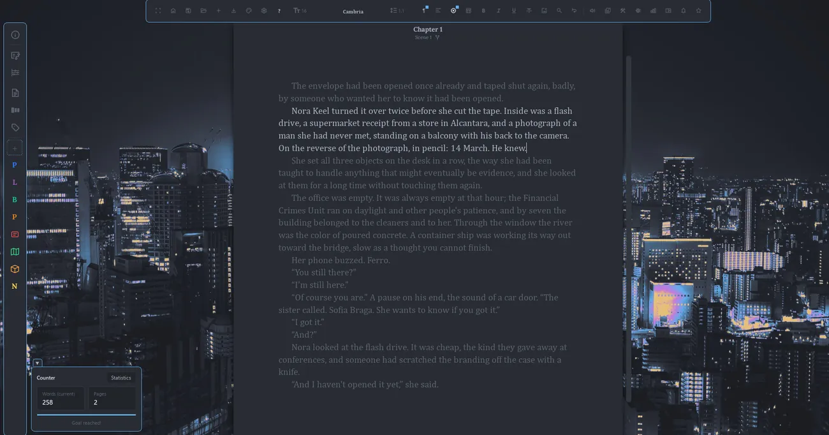Open theme palette icon in toolbar
The image size is (829, 435).
[249, 11]
